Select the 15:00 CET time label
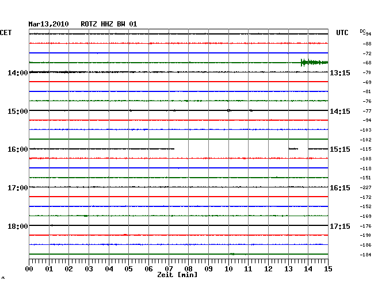 (18, 112)
